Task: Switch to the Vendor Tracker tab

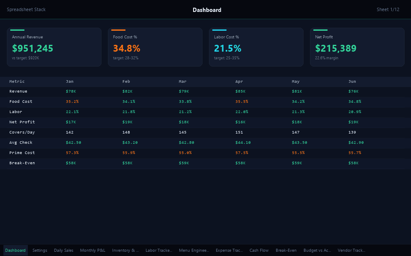Action: [x=351, y=250]
